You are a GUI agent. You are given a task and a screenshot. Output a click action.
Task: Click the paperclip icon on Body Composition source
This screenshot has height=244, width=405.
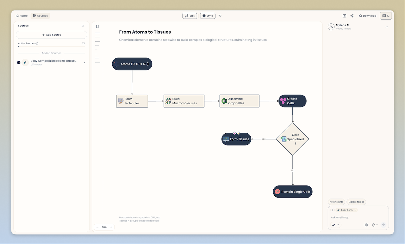tap(25, 62)
